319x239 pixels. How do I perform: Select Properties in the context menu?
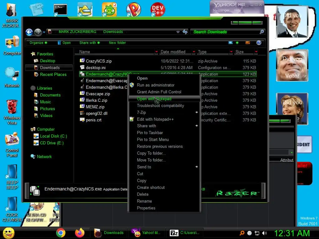coord(164,208)
